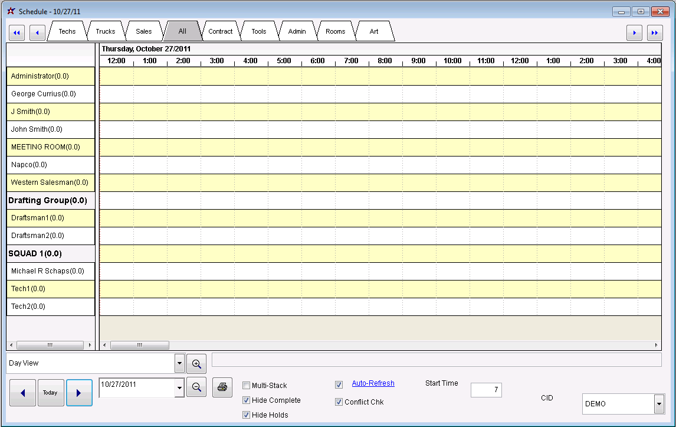Go to previous day with bottom left-arrow button

point(22,393)
